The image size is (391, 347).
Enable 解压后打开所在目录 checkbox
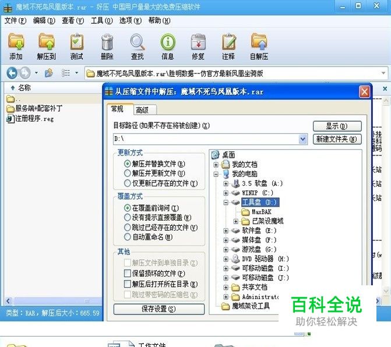[128, 284]
